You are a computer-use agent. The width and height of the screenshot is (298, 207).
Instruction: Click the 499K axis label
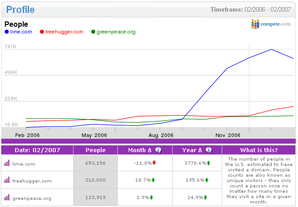[11, 72]
